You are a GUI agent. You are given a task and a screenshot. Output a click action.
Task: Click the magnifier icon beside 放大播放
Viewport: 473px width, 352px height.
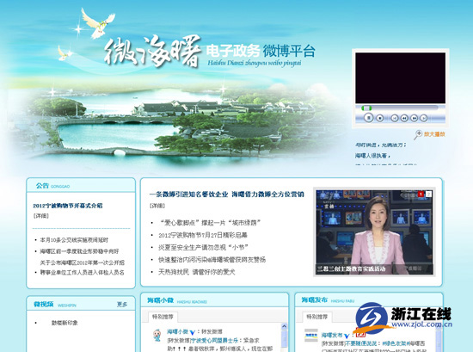coord(418,134)
